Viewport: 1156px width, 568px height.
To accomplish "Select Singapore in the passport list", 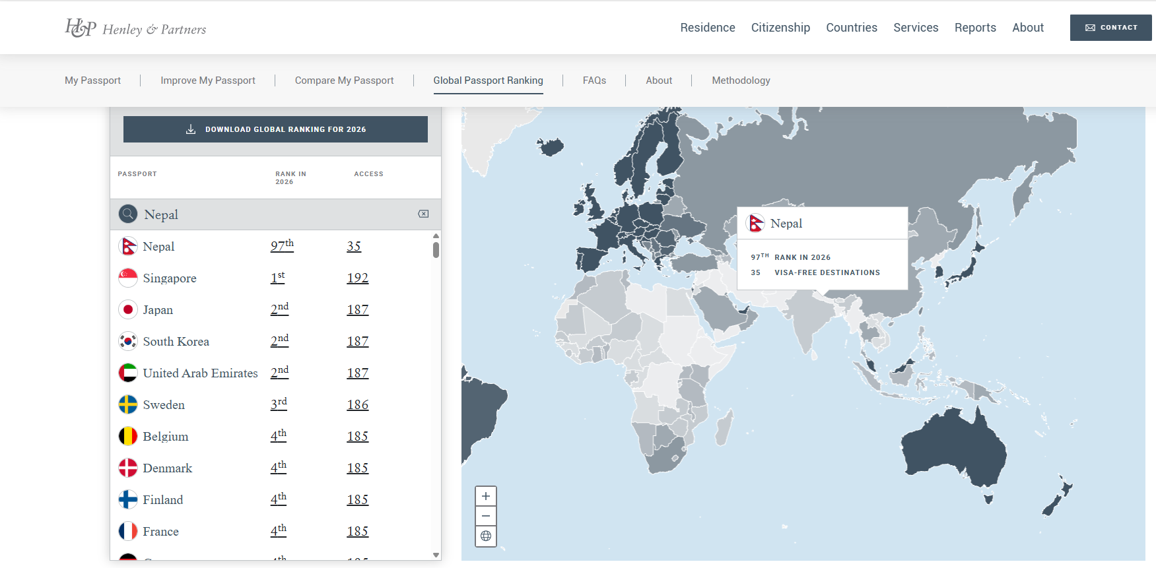I will [170, 278].
